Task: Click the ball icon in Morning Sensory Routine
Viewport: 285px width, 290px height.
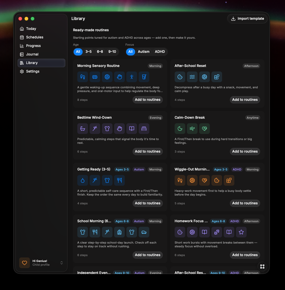Action: tap(107, 77)
